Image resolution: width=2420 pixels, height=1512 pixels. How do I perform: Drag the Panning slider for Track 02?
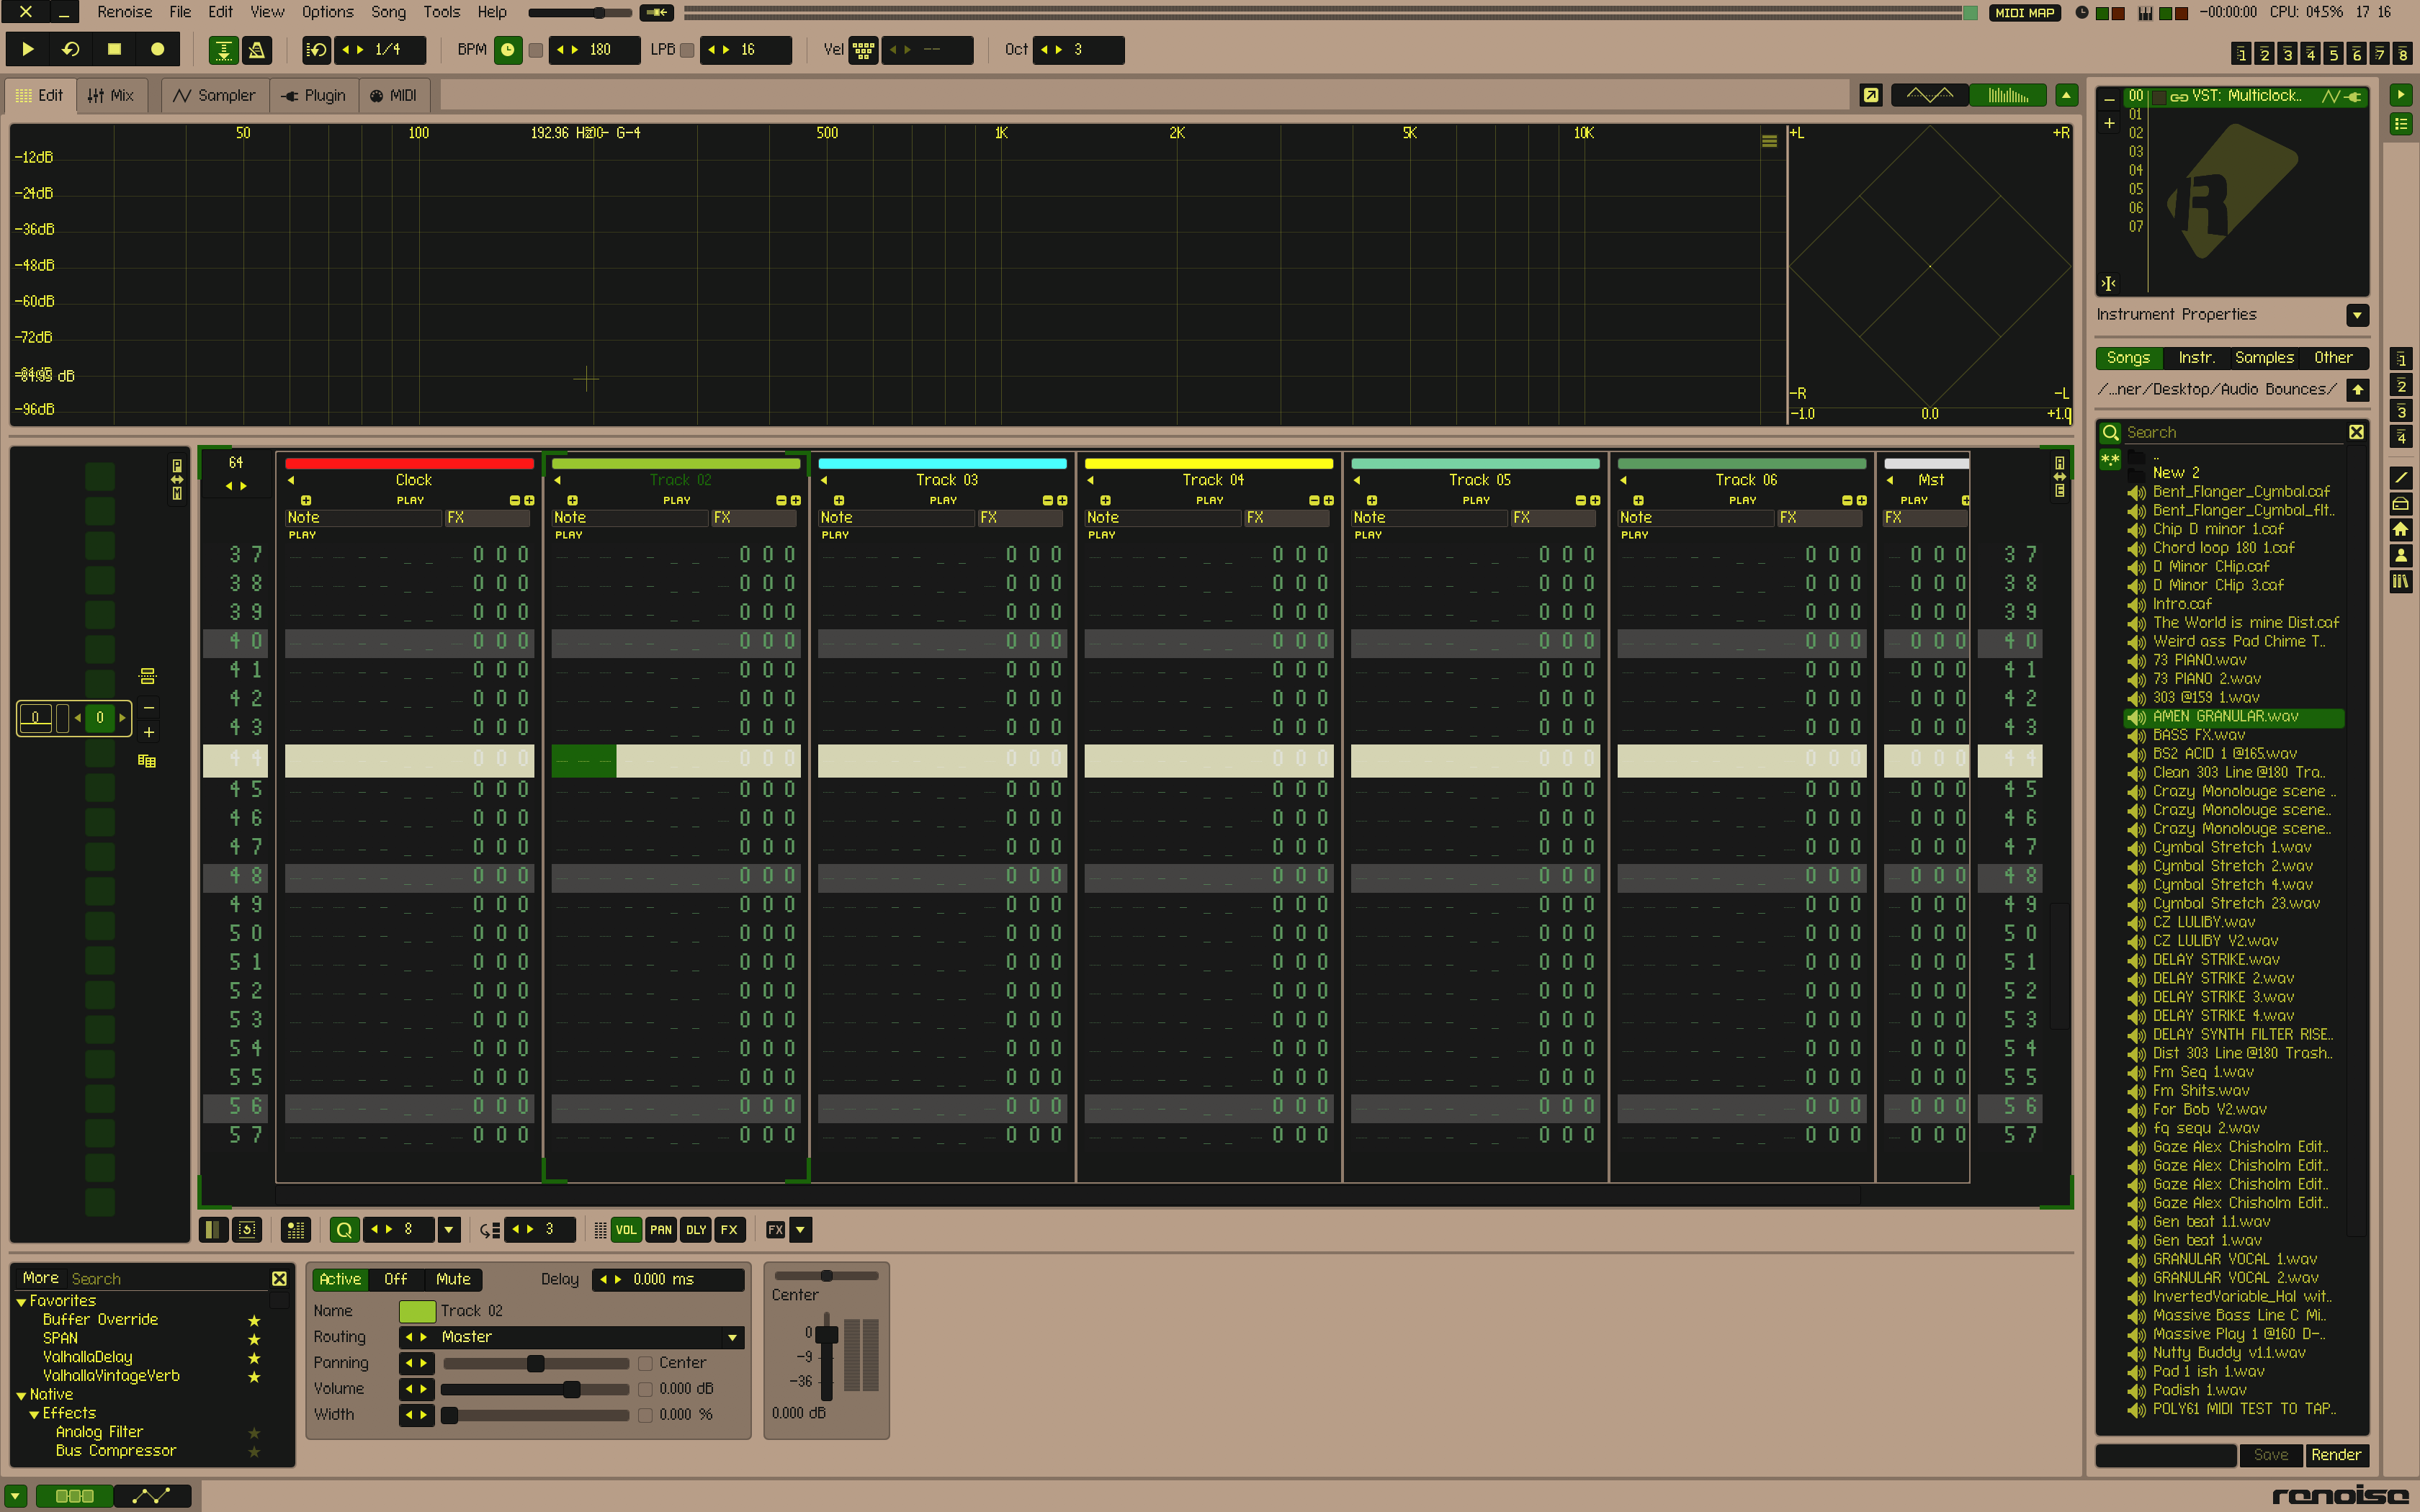click(533, 1362)
